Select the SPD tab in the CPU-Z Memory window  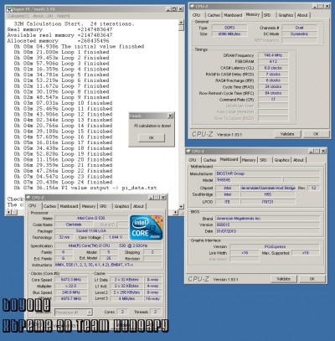(x=267, y=15)
